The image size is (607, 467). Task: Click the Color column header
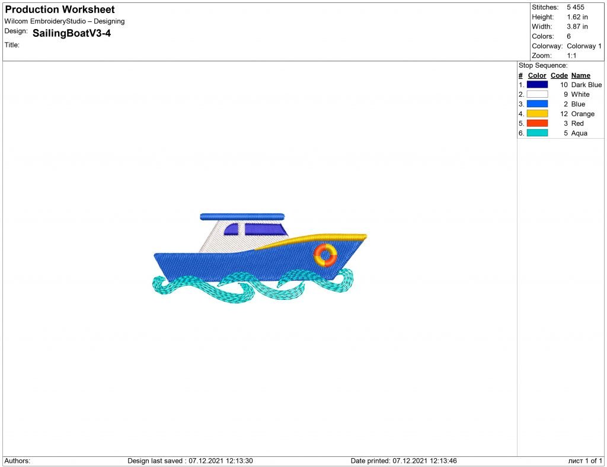tap(536, 75)
